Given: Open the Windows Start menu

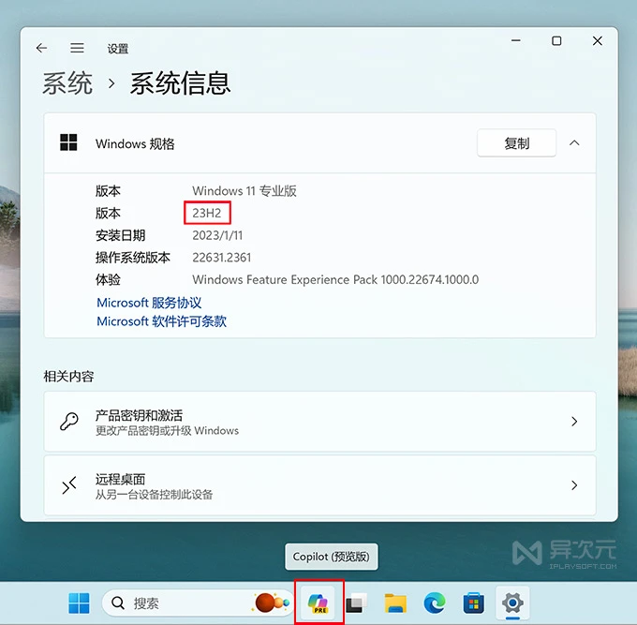Looking at the screenshot, I should [x=79, y=603].
